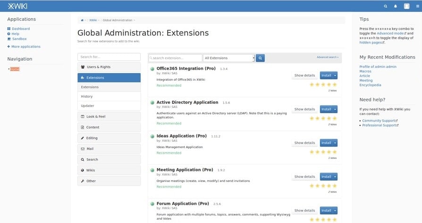Select Extensions sub-item under Extensions

click(109, 87)
